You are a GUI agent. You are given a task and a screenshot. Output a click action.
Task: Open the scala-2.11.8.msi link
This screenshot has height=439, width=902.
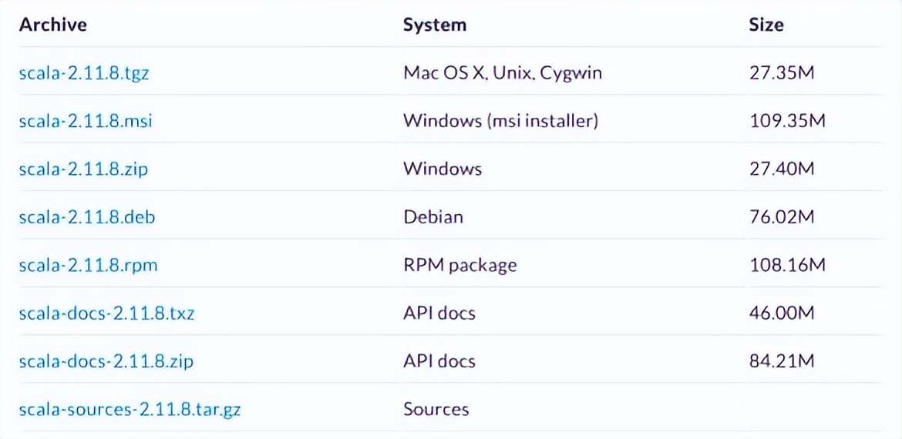coord(86,121)
